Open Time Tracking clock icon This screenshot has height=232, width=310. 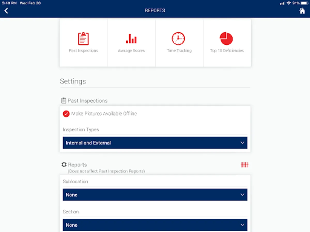178,39
